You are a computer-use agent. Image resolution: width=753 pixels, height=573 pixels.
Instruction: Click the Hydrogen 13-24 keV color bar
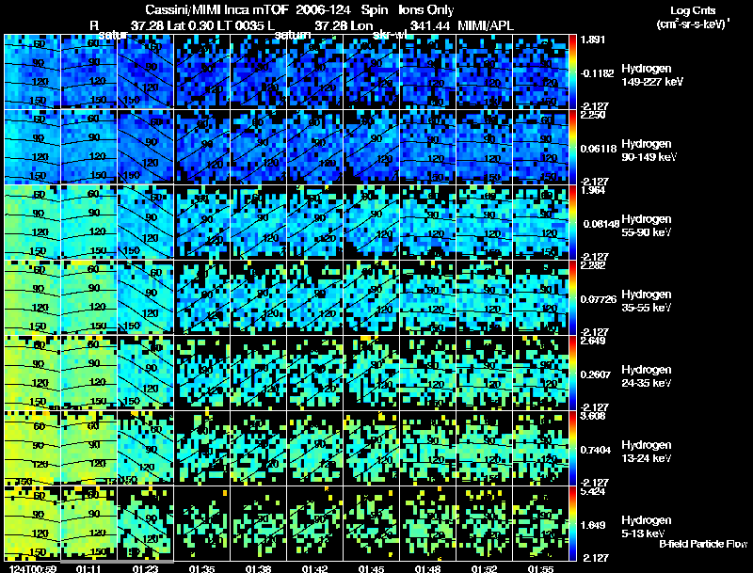[x=572, y=449]
